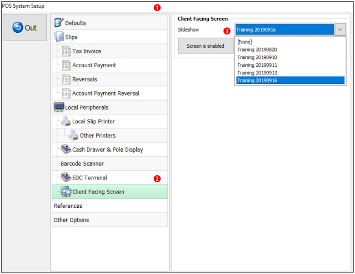Select the Client Facing Screen entry

[x=110, y=192]
